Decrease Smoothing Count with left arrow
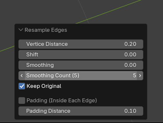The height and width of the screenshot is (123, 163). (22, 76)
